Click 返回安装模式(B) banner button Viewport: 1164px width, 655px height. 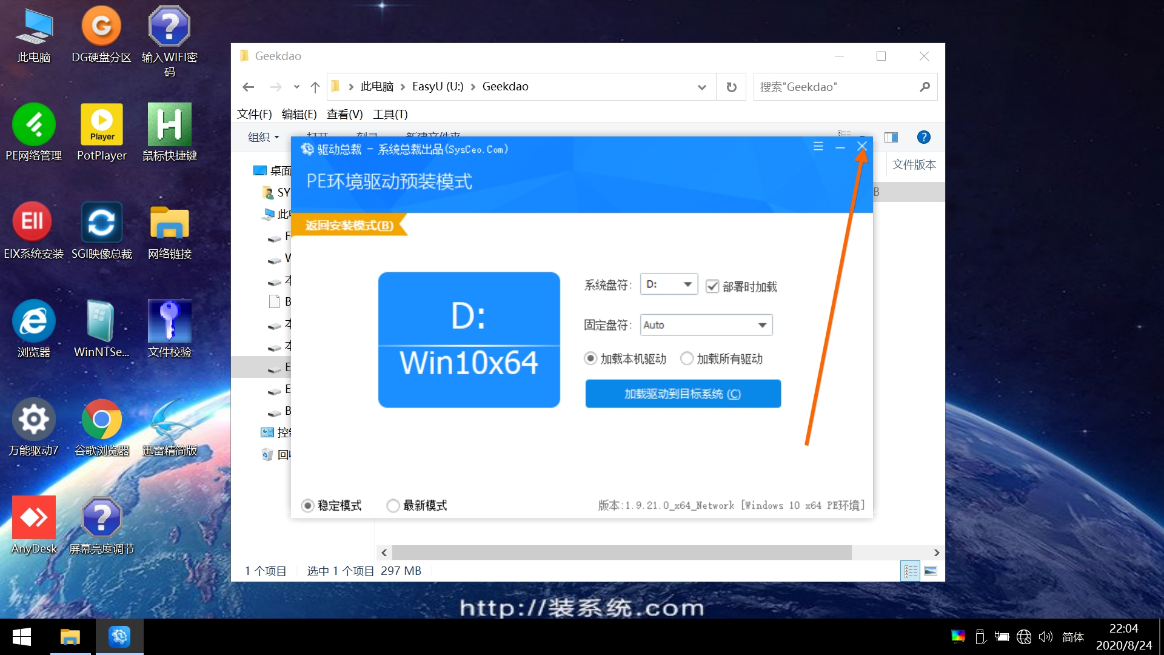tap(350, 226)
